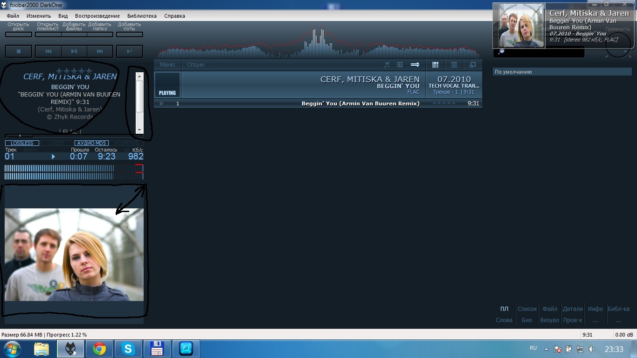The width and height of the screenshot is (637, 358).
Task: Click the overlapping windows icon
Action: pyautogui.click(x=472, y=65)
